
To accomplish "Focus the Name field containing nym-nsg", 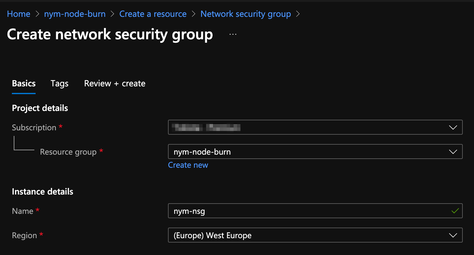I will pyautogui.click(x=309, y=211).
